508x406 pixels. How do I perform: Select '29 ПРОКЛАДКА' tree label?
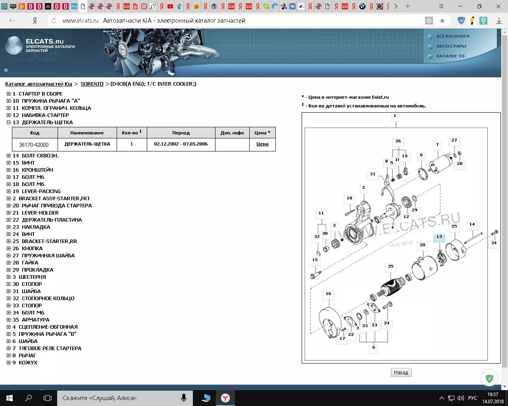33,270
